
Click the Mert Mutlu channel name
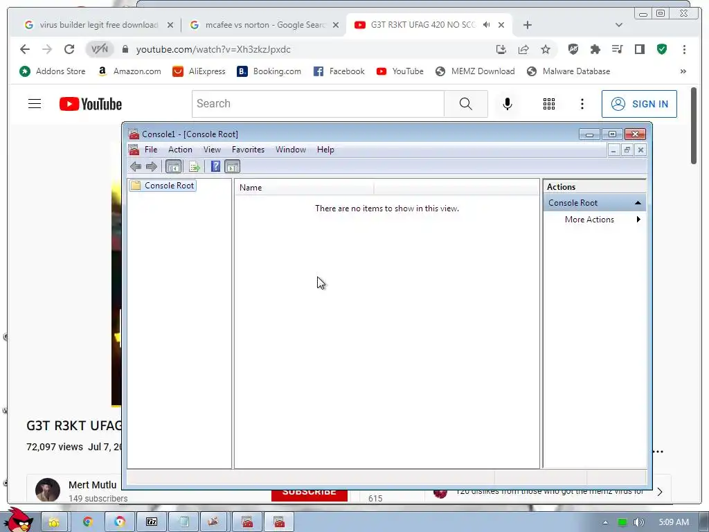(92, 484)
